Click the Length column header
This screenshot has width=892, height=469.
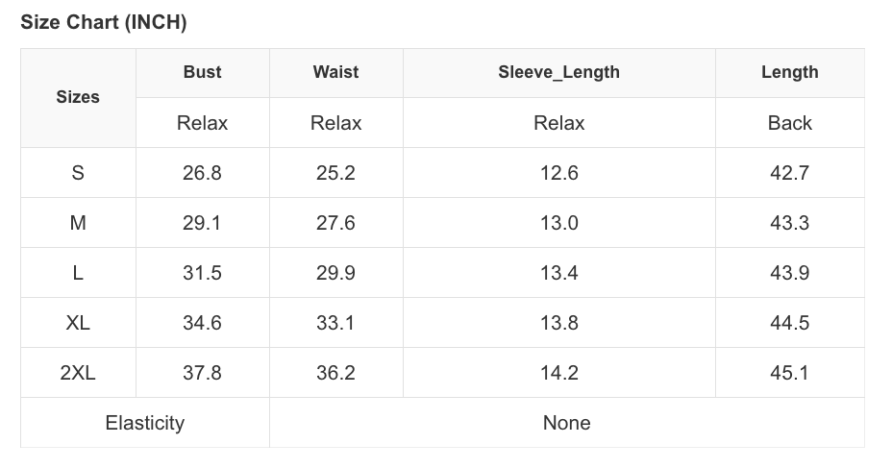click(789, 72)
